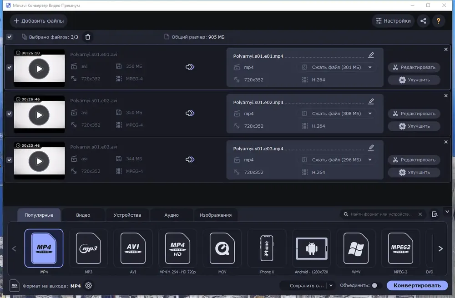Expand the Сжать файл (301 МБ) dropdown

tap(370, 67)
